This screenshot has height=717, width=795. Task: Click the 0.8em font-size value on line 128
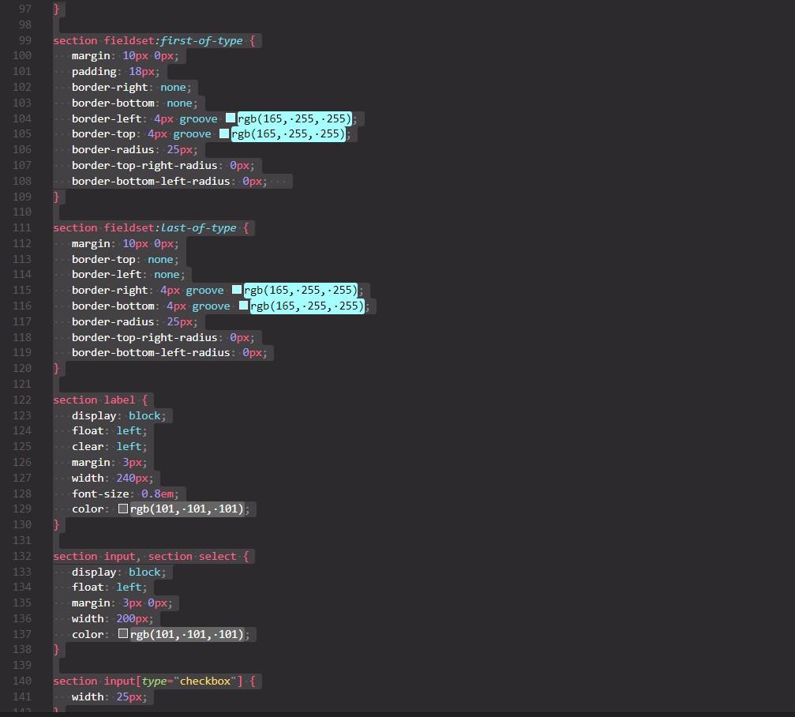[156, 493]
